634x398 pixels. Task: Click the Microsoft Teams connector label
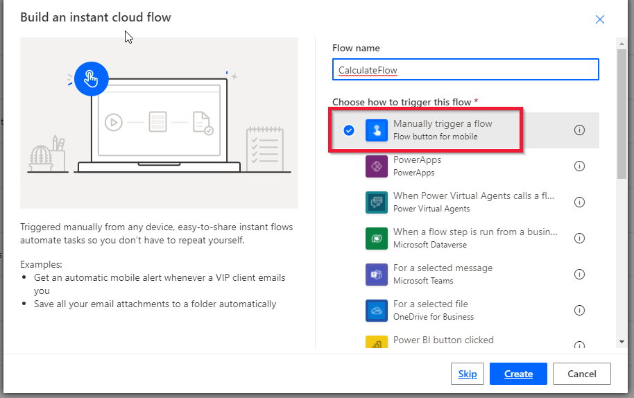coord(423,281)
